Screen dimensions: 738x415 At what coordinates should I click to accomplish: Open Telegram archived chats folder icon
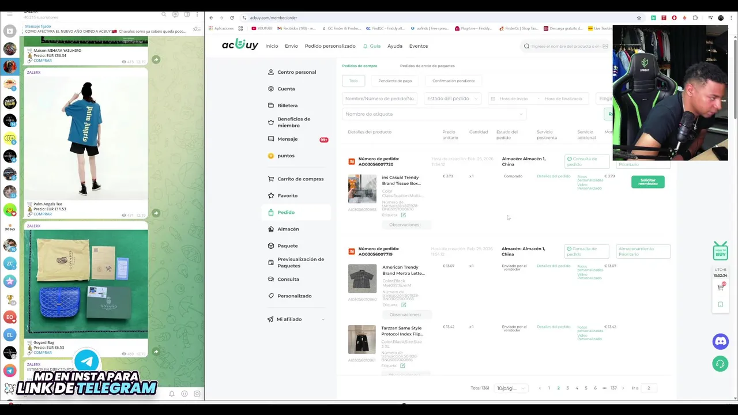point(10,30)
